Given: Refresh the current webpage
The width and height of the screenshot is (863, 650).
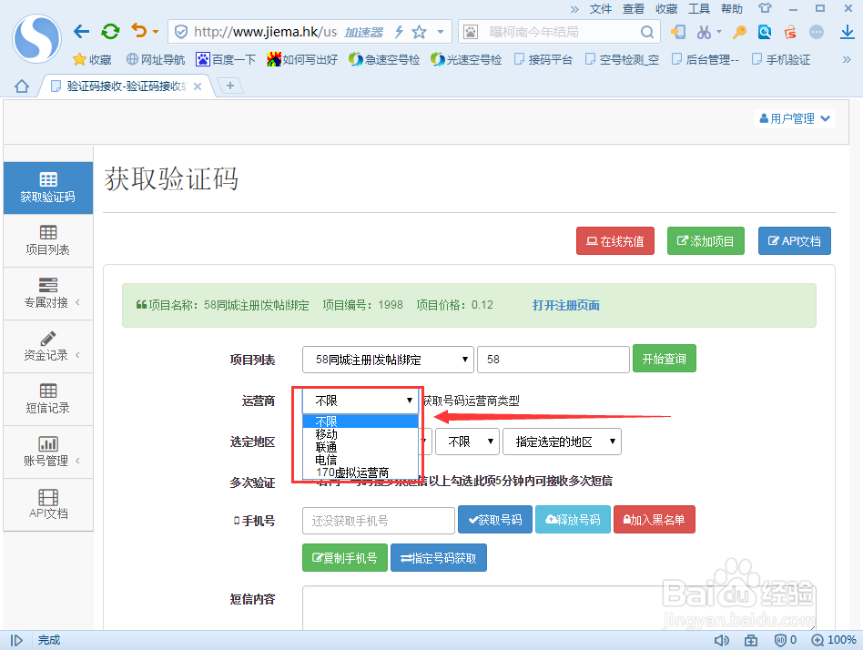Looking at the screenshot, I should point(110,30).
